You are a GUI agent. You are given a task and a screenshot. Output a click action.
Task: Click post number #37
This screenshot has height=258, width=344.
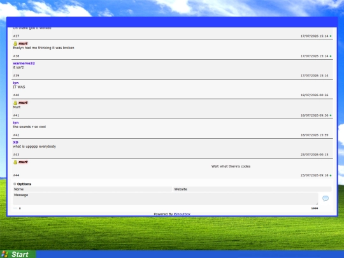(16, 36)
